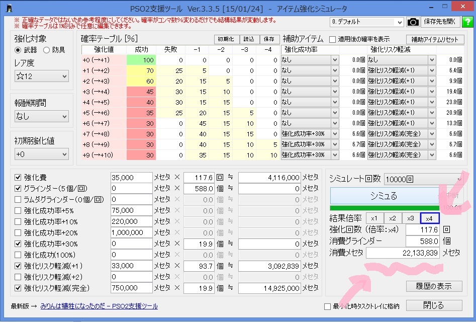Click the camera screenshot icon
This screenshot has height=322, width=476.
pos(413,22)
